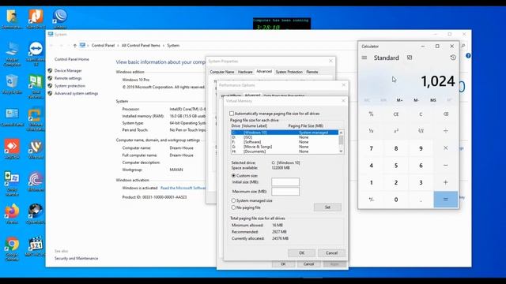The height and width of the screenshot is (284, 506).
Task: Open the Device Manager link
Action: [68, 70]
